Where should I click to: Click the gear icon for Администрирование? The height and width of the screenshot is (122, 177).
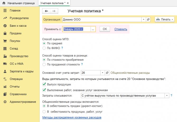pos(5,102)
